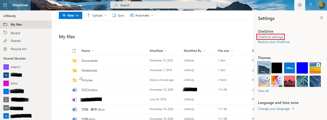This screenshot has width=327, height=120.
Task: Click the June 26, 2019 date cell
Action: click(158, 100)
